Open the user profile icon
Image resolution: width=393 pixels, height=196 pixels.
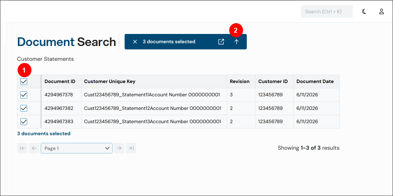(x=382, y=11)
